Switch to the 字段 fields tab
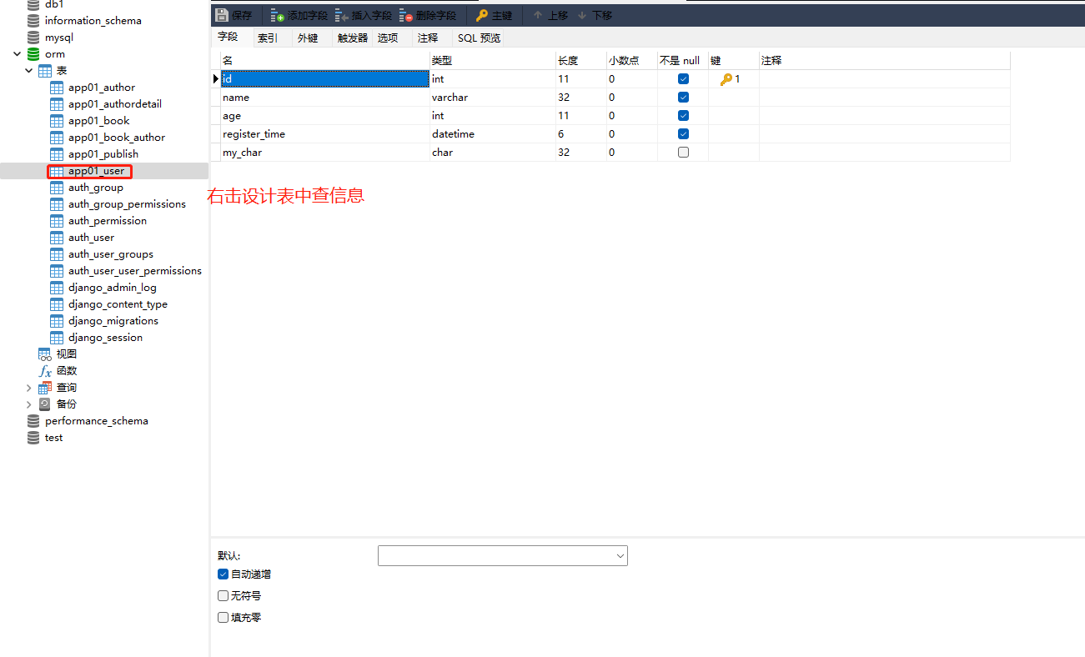Viewport: 1085px width, 657px height. click(x=228, y=38)
